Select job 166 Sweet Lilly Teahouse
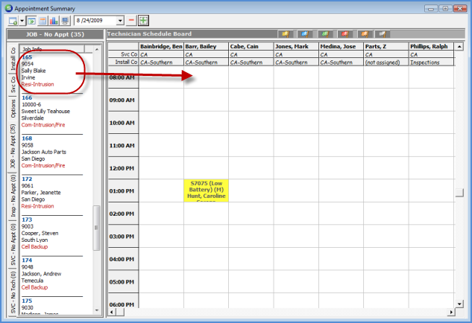This screenshot has width=472, height=323. (51, 111)
